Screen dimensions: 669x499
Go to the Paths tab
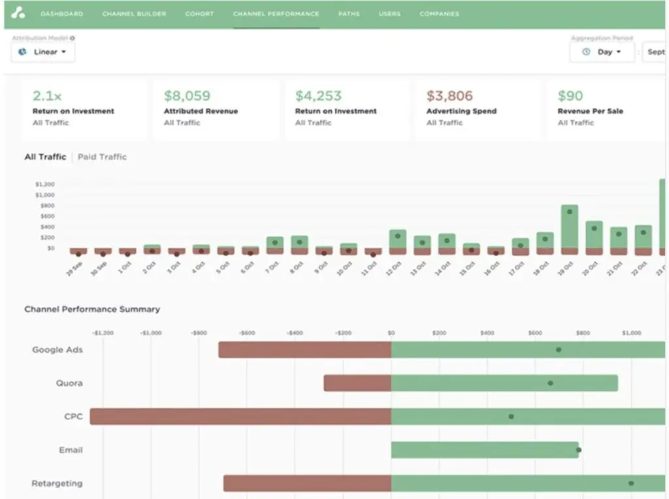[x=349, y=14]
